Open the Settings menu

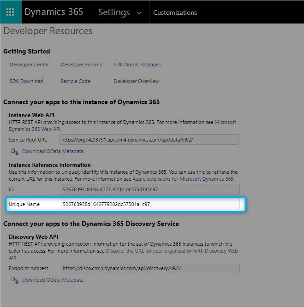(114, 12)
